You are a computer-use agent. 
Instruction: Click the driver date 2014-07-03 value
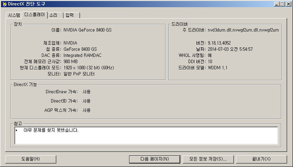click(x=230, y=49)
